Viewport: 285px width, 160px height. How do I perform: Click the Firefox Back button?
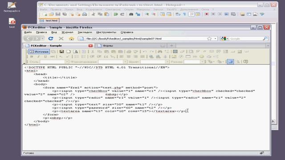coord(28,39)
